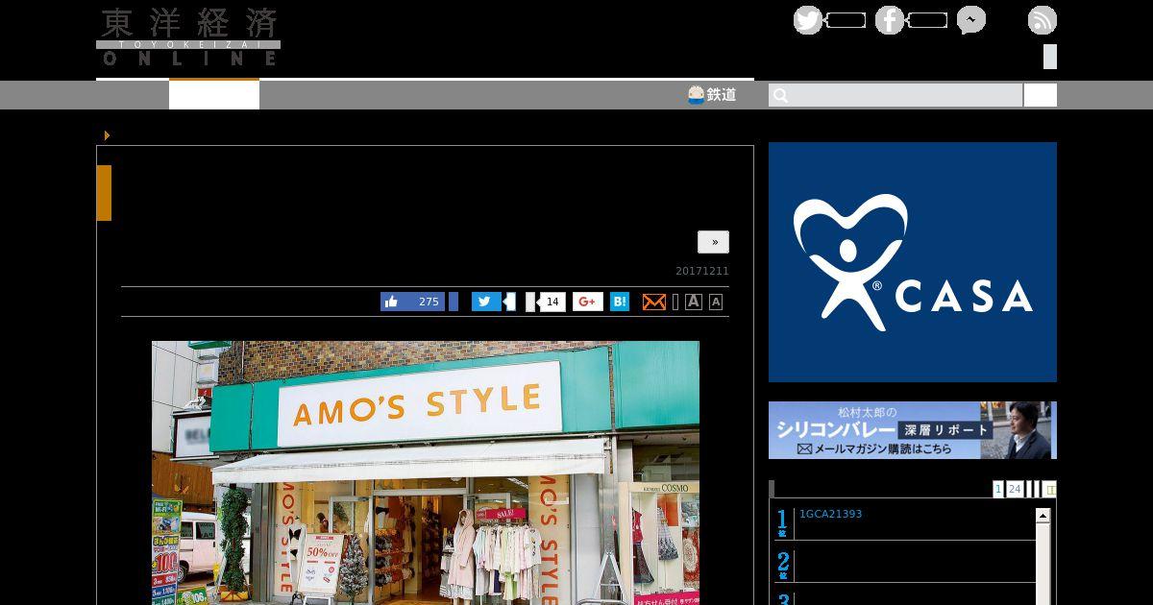The height and width of the screenshot is (605, 1153).
Task: Like the article with thumbs-up 275 button
Action: (x=413, y=302)
